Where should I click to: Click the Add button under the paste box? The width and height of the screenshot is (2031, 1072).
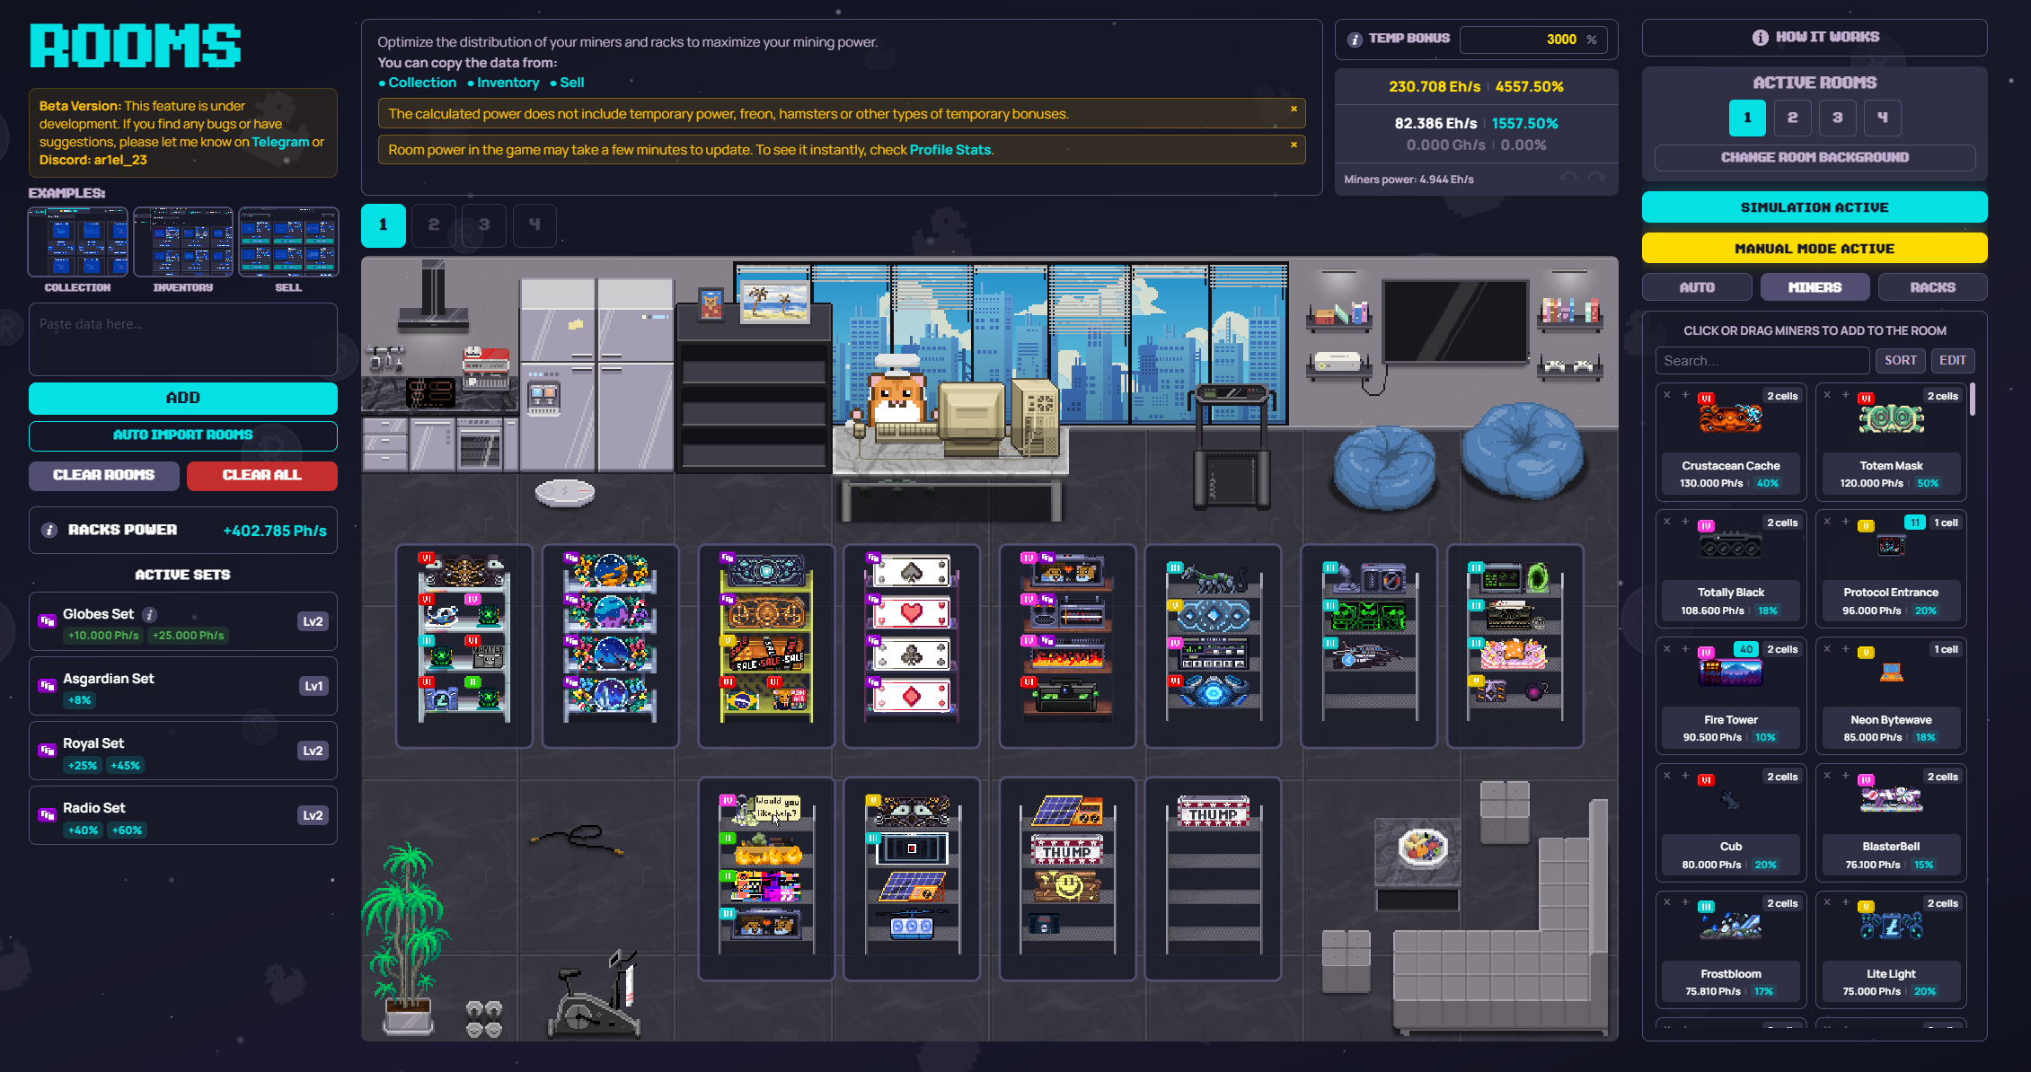183,398
